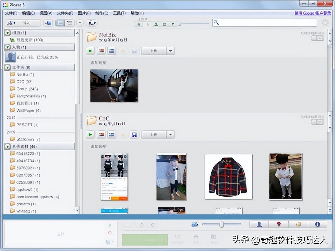335x251 pixels.
Task: Click the create new album icon
Action: [x=48, y=23]
